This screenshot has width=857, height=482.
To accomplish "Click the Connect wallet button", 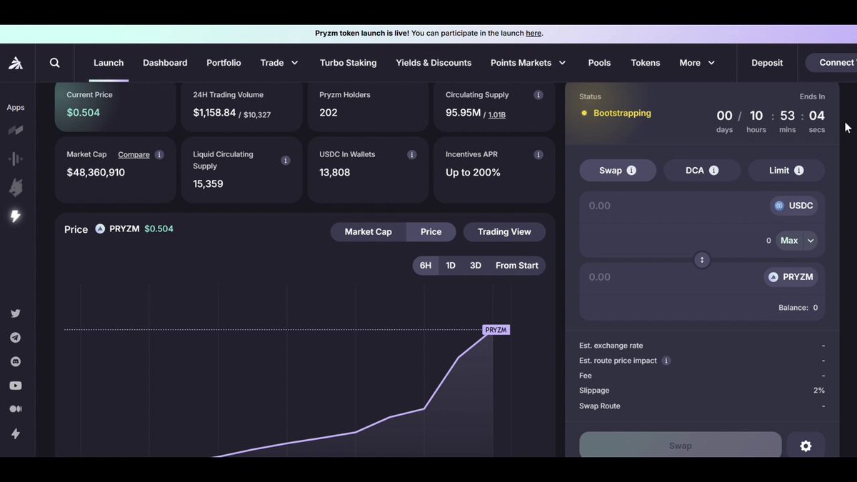I will [831, 63].
